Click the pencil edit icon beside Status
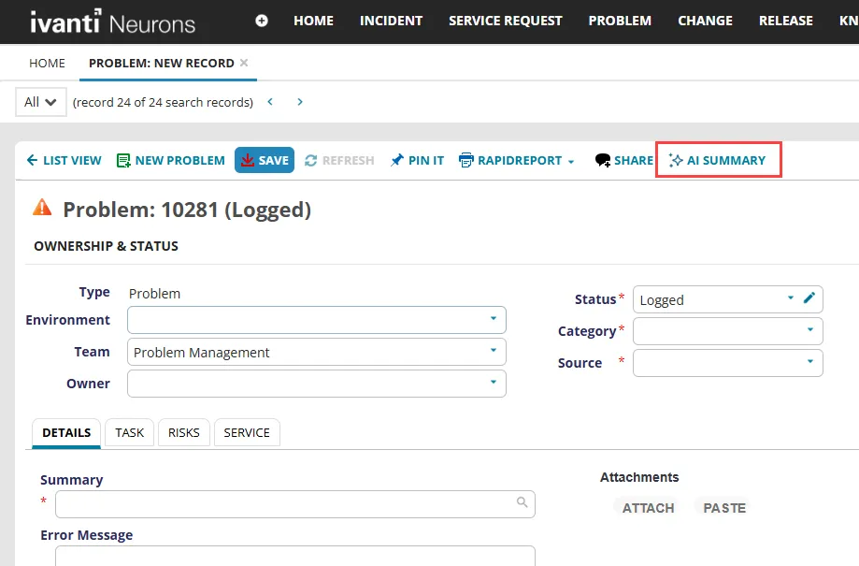859x566 pixels. pos(809,298)
